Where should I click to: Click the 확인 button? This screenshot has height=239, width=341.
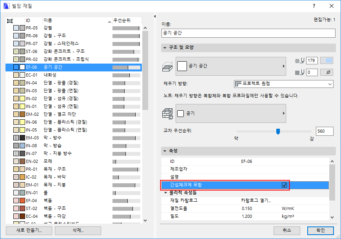(321, 230)
